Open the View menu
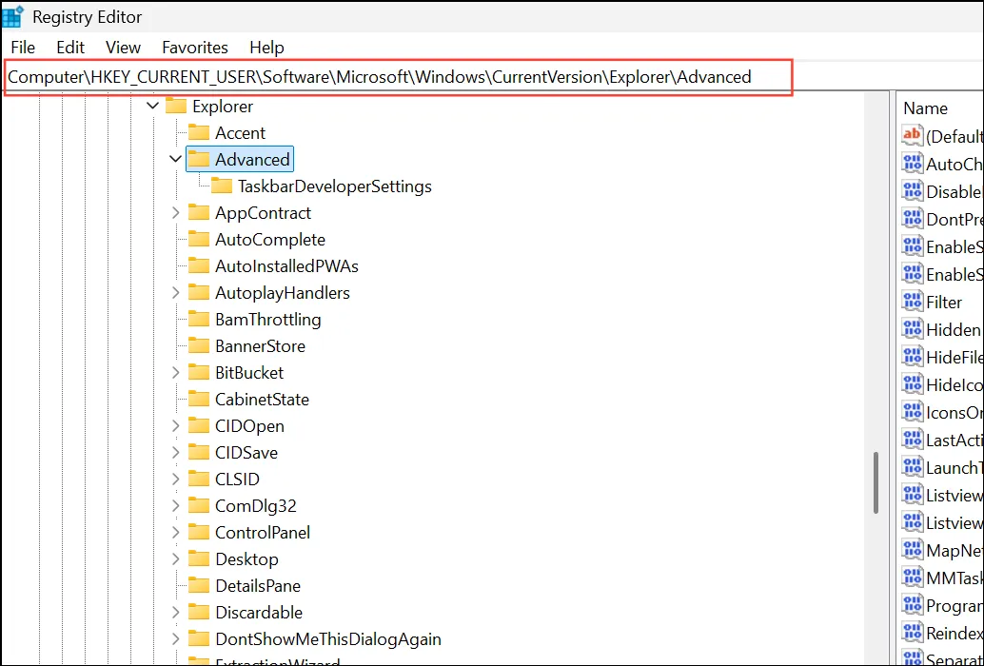This screenshot has width=984, height=666. point(123,48)
